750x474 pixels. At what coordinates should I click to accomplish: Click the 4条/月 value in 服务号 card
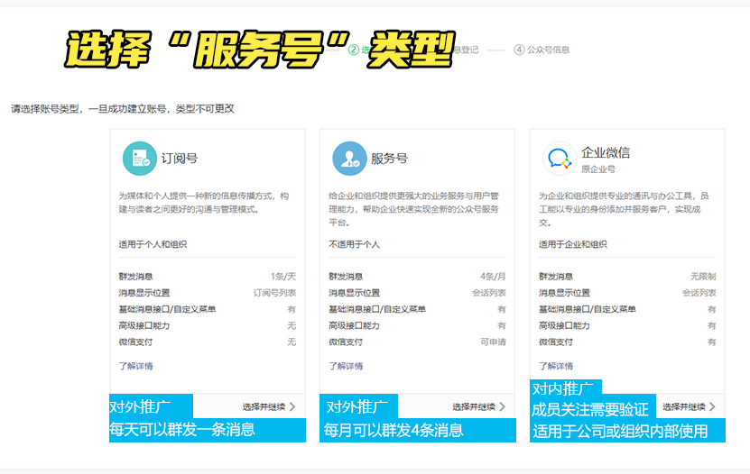click(493, 277)
